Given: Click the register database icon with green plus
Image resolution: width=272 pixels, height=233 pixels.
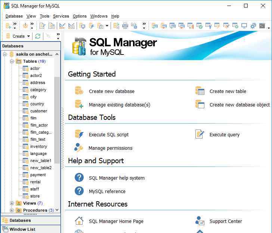Looking at the screenshot, I should point(8,26).
